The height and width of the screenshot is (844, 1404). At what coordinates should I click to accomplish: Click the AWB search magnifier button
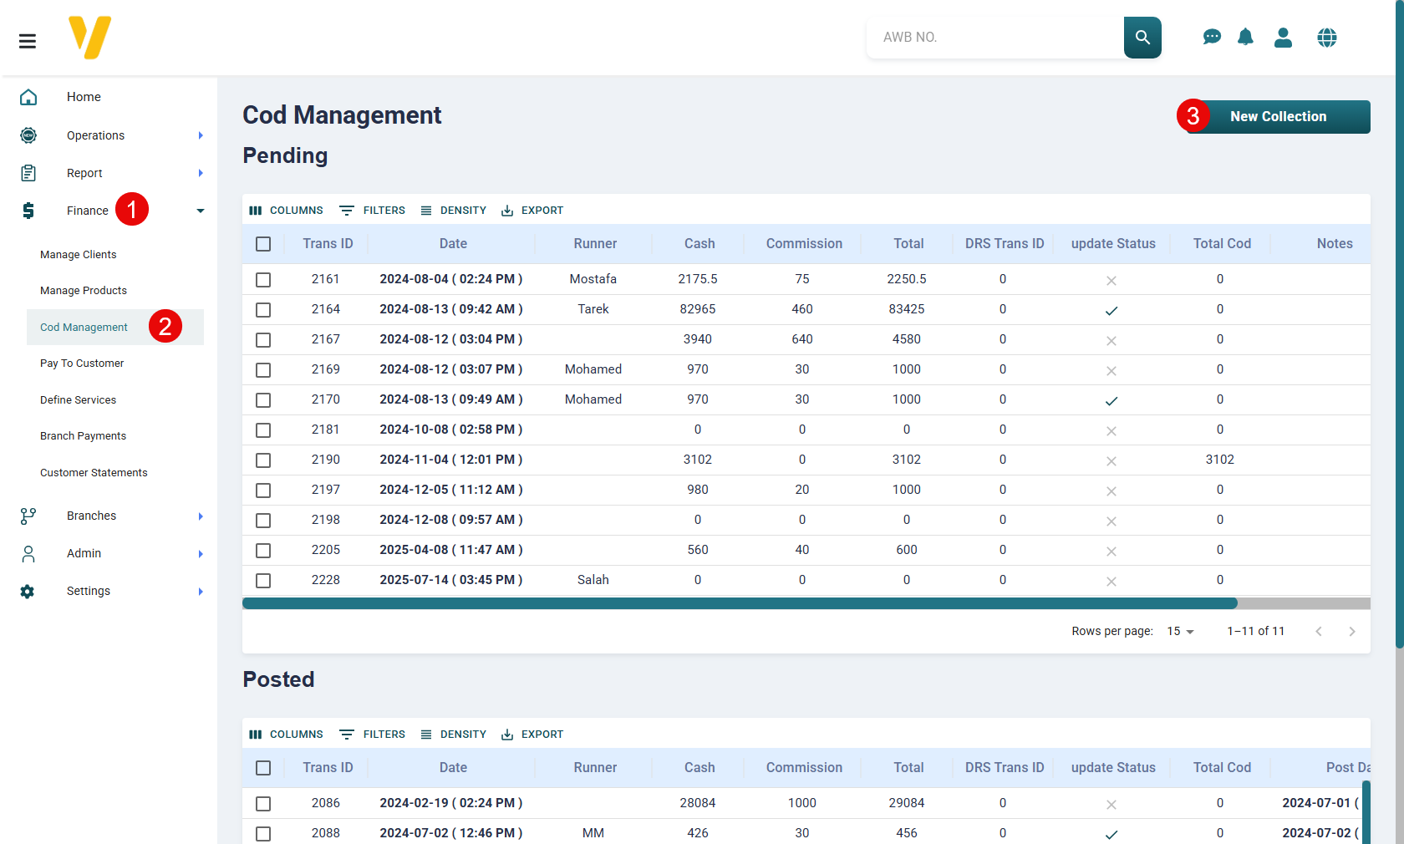click(x=1142, y=38)
